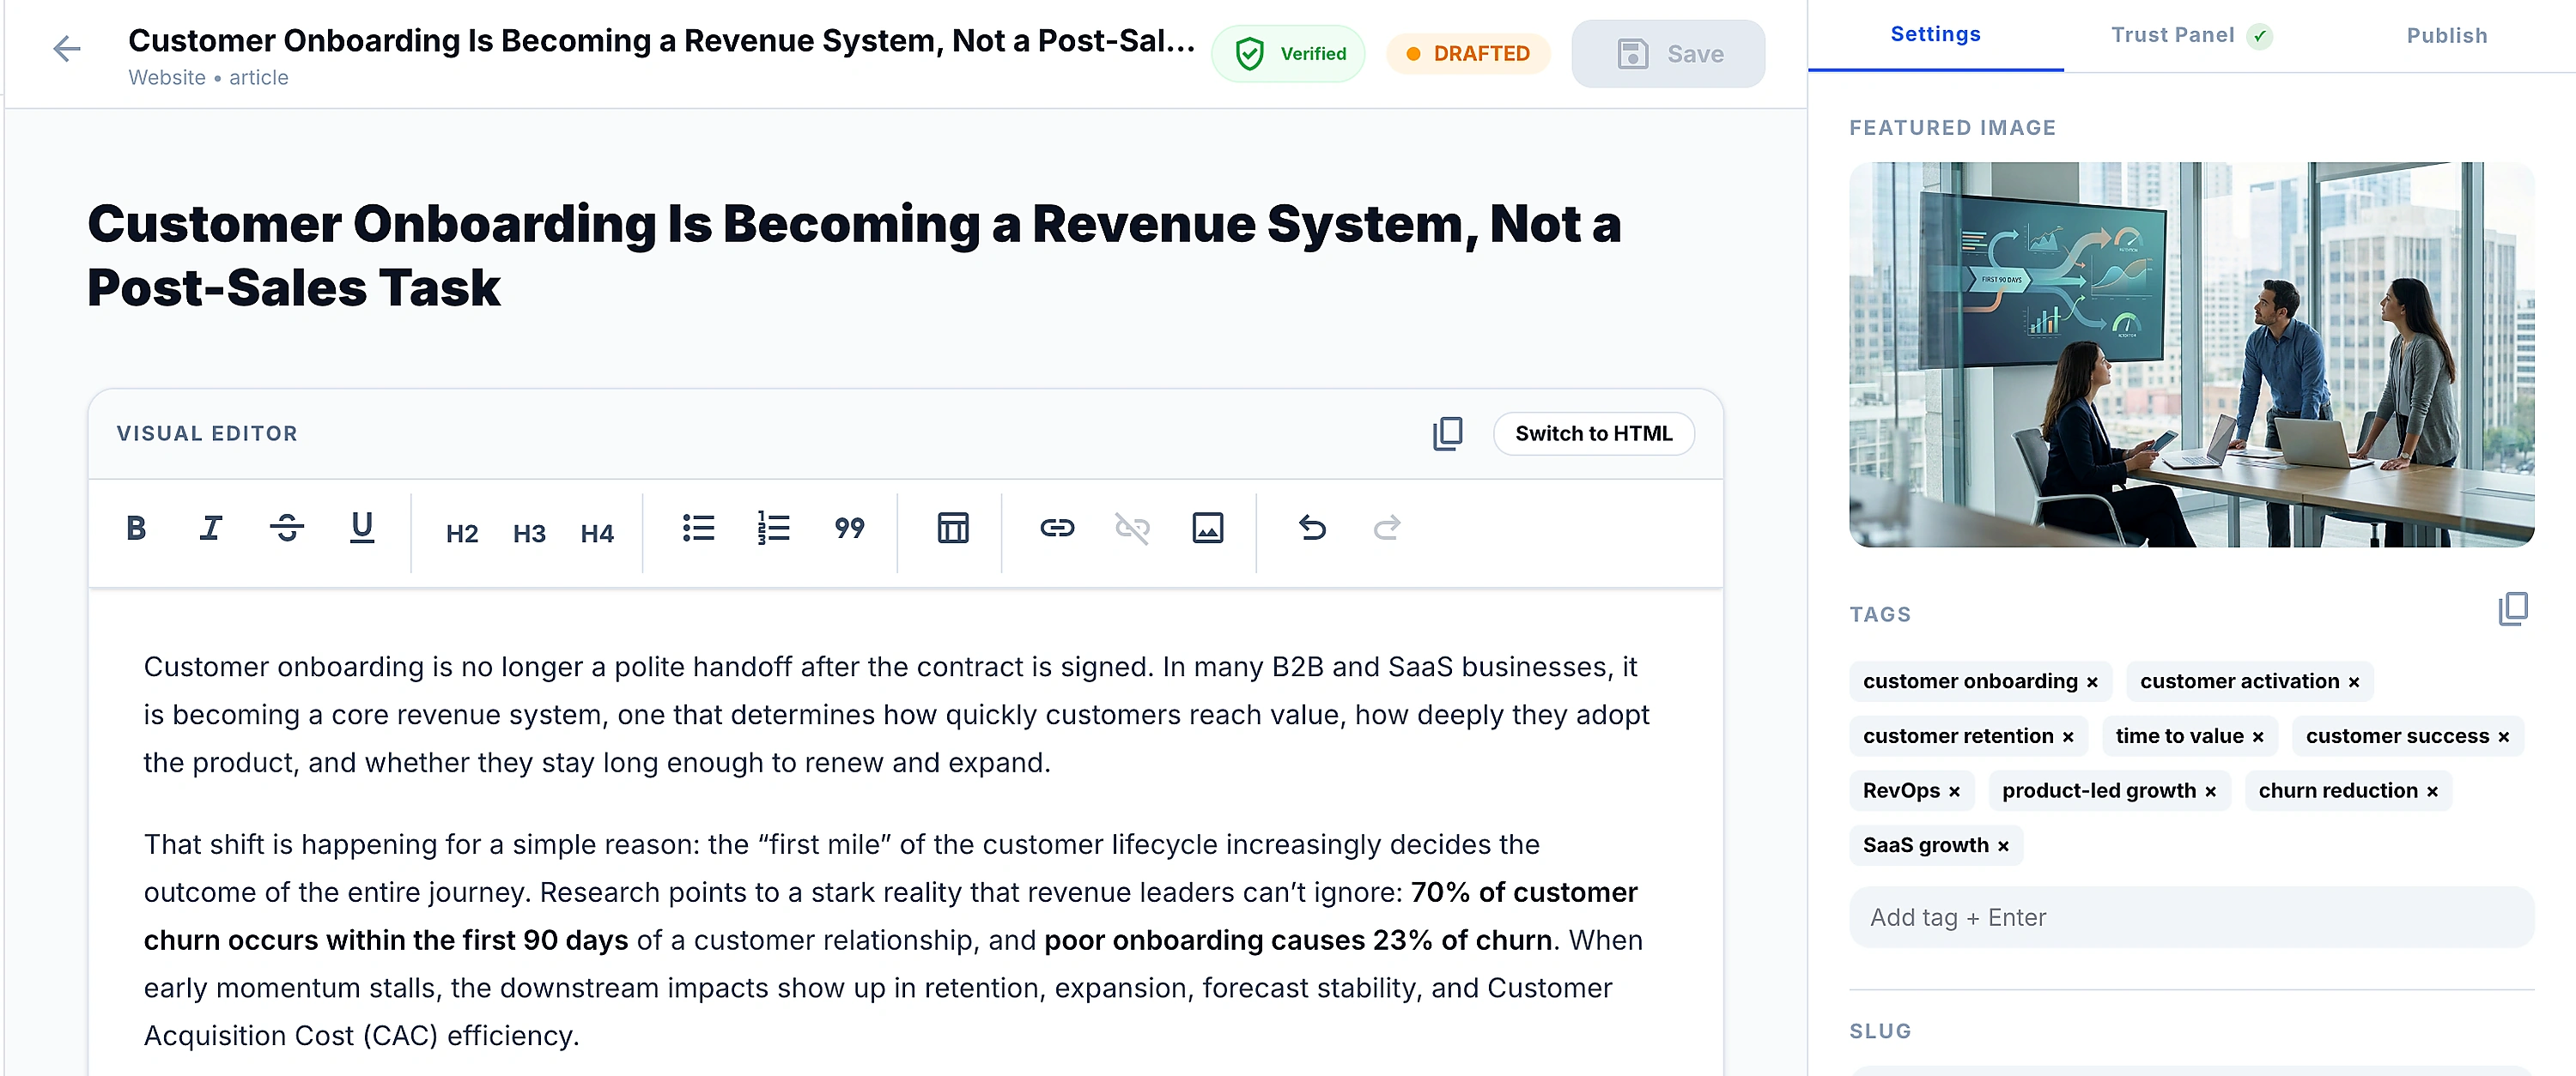
Task: Remove the RevOps tag
Action: click(x=1954, y=792)
